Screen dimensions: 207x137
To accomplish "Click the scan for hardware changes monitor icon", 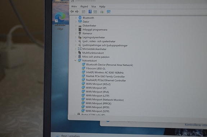I will 108,12.
